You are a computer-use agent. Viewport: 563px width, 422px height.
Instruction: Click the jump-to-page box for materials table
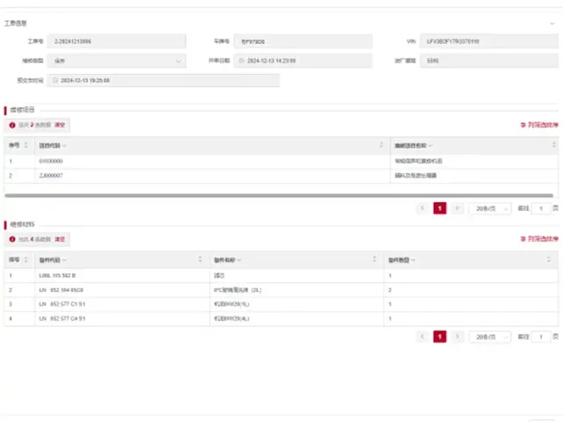pyautogui.click(x=541, y=337)
